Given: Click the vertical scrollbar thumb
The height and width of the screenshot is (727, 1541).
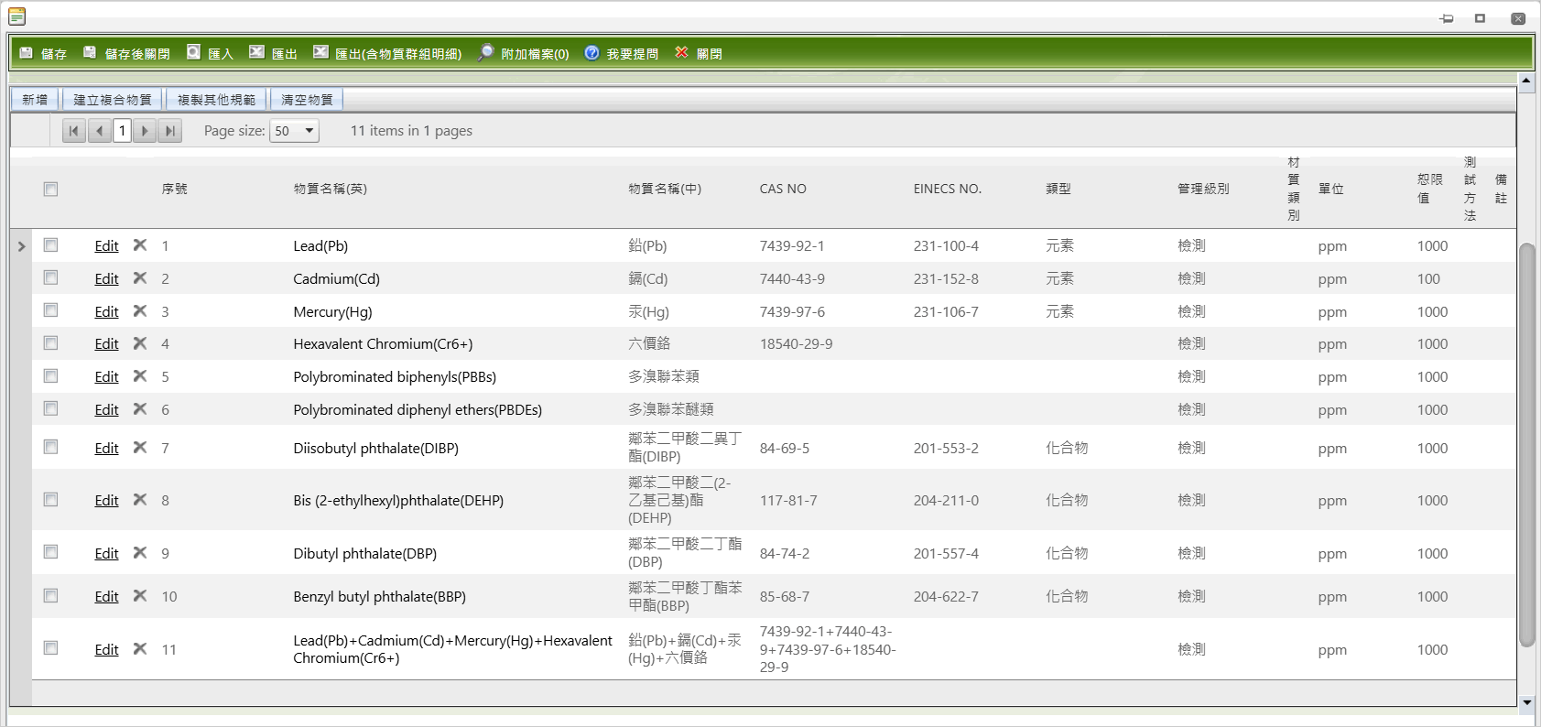Looking at the screenshot, I should (x=1526, y=445).
